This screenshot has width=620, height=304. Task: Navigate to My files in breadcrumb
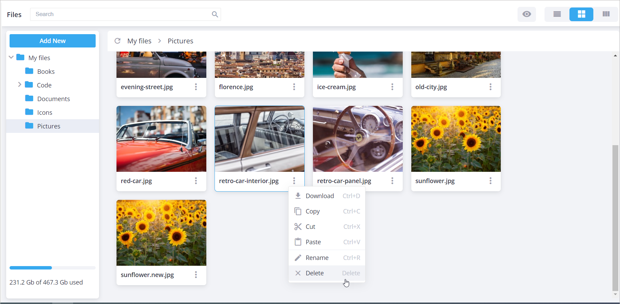point(139,41)
